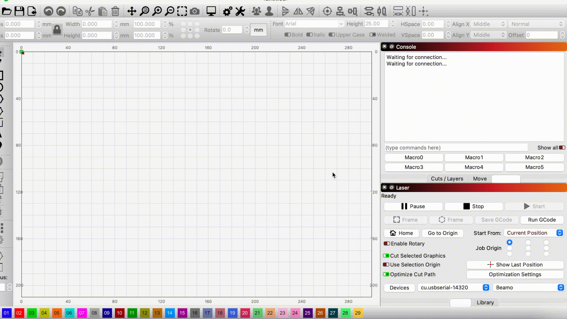Switch to the Library tab
567x319 pixels.
point(485,302)
